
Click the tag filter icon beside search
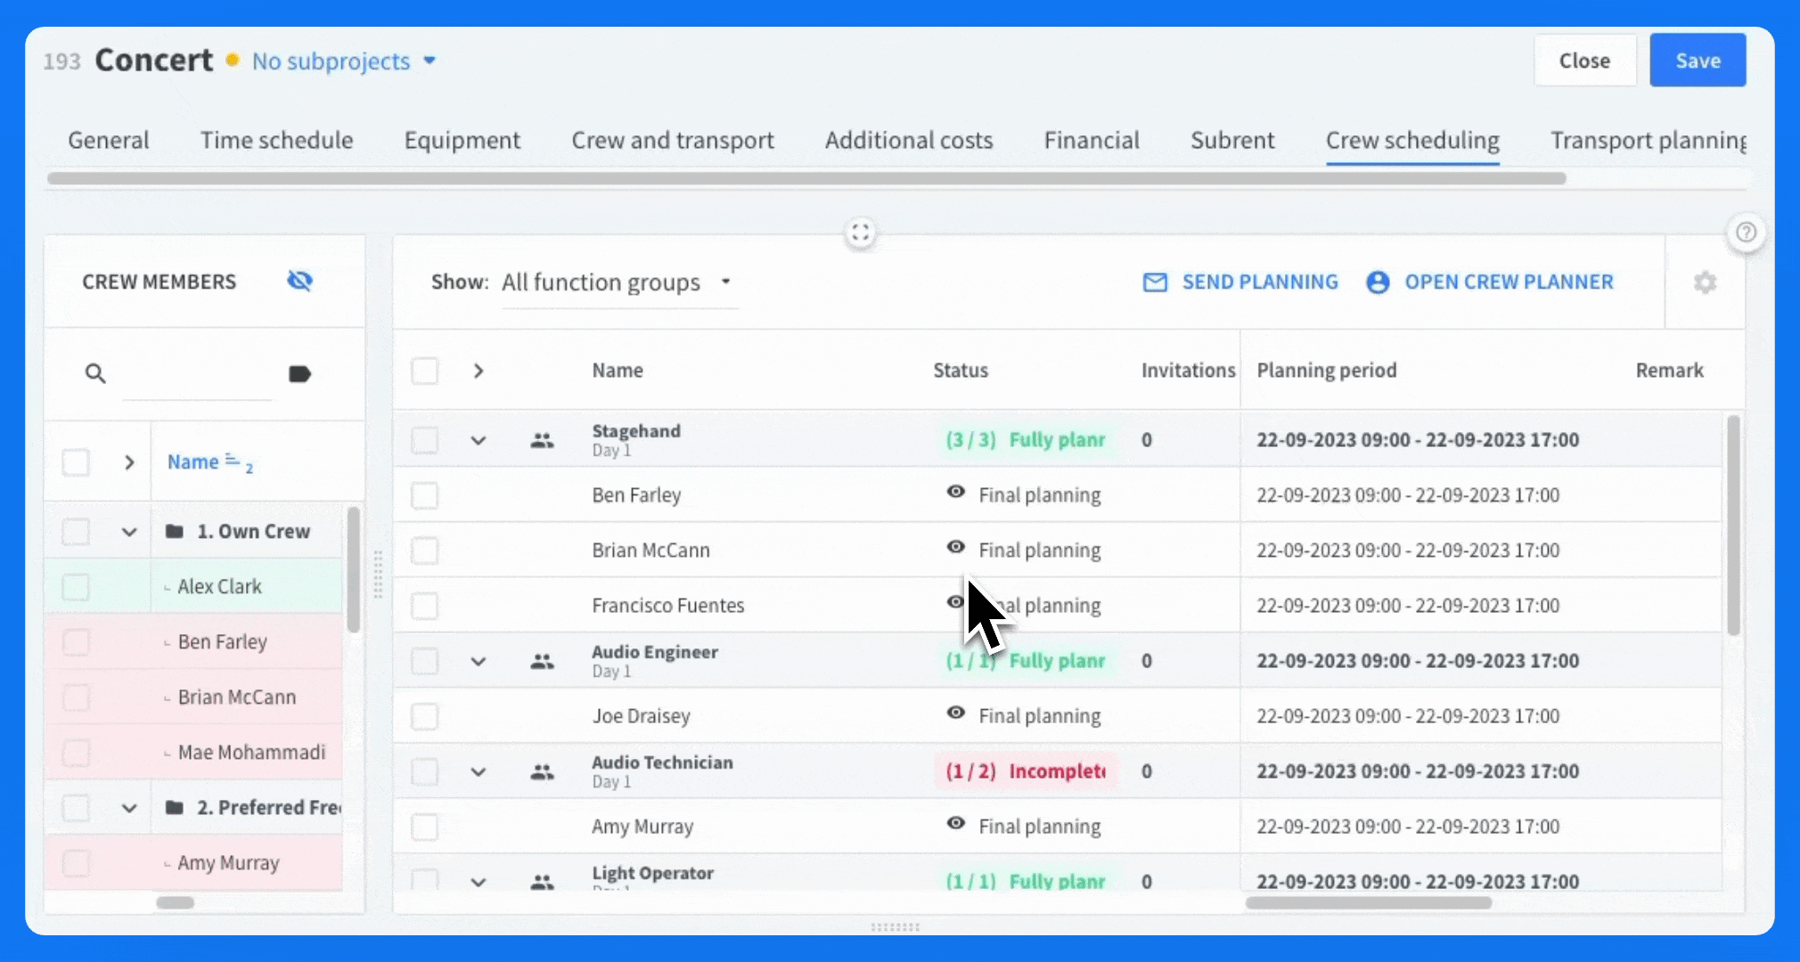pyautogui.click(x=299, y=373)
